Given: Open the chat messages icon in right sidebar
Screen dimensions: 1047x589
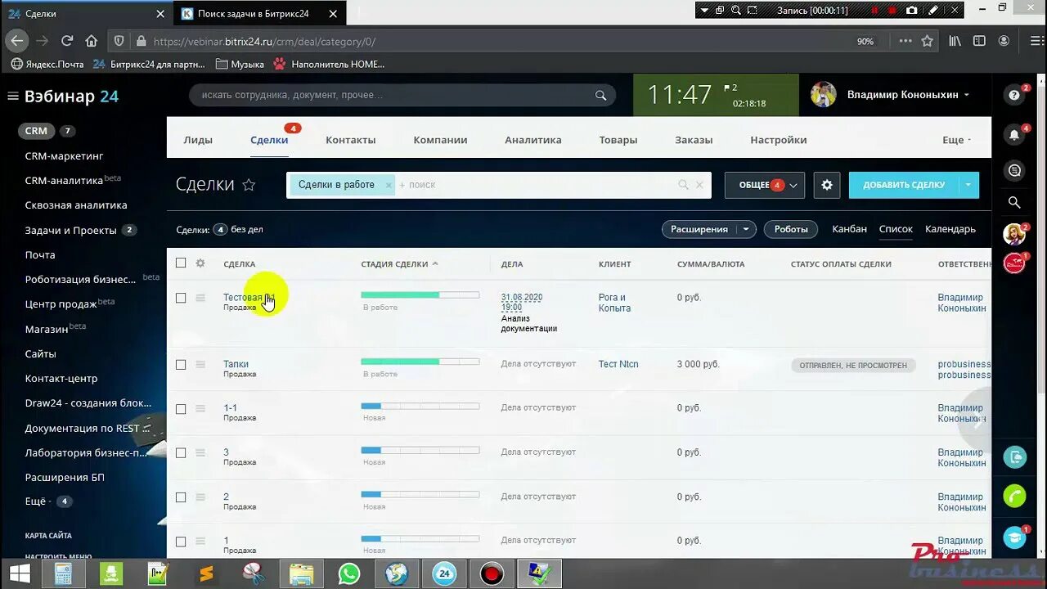Looking at the screenshot, I should point(1014,170).
